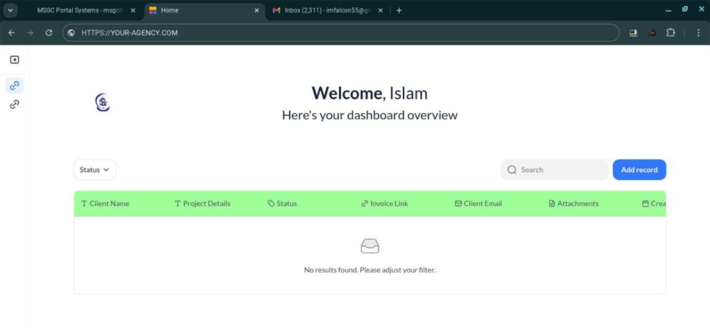The height and width of the screenshot is (328, 710).
Task: Click the Add record button
Action: coord(639,170)
